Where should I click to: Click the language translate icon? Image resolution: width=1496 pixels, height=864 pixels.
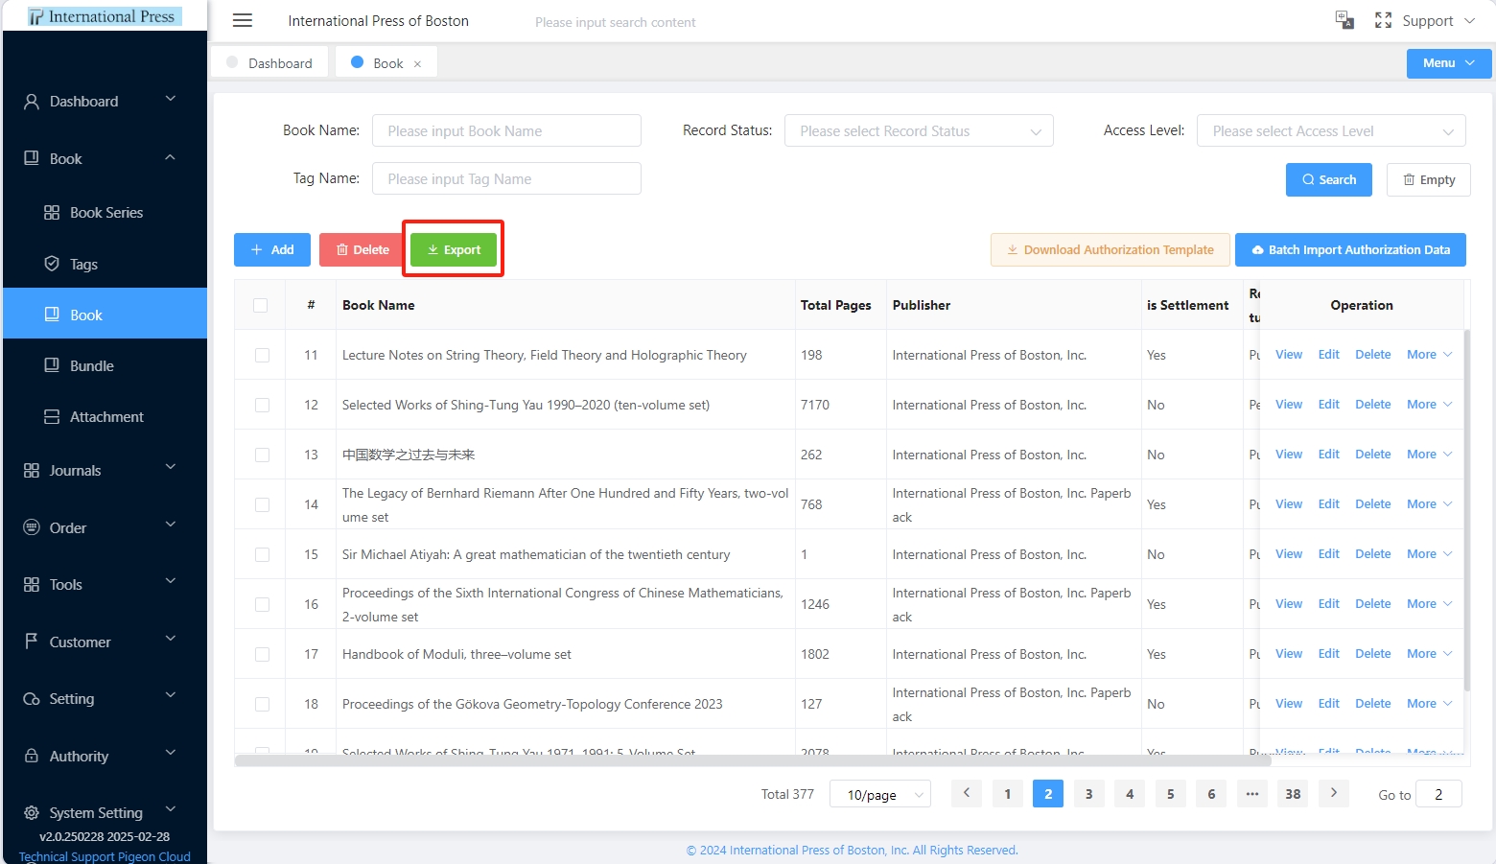point(1344,20)
